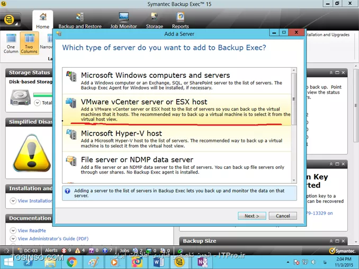
Task: Collapse the Backup Size panel
Action: point(331,241)
